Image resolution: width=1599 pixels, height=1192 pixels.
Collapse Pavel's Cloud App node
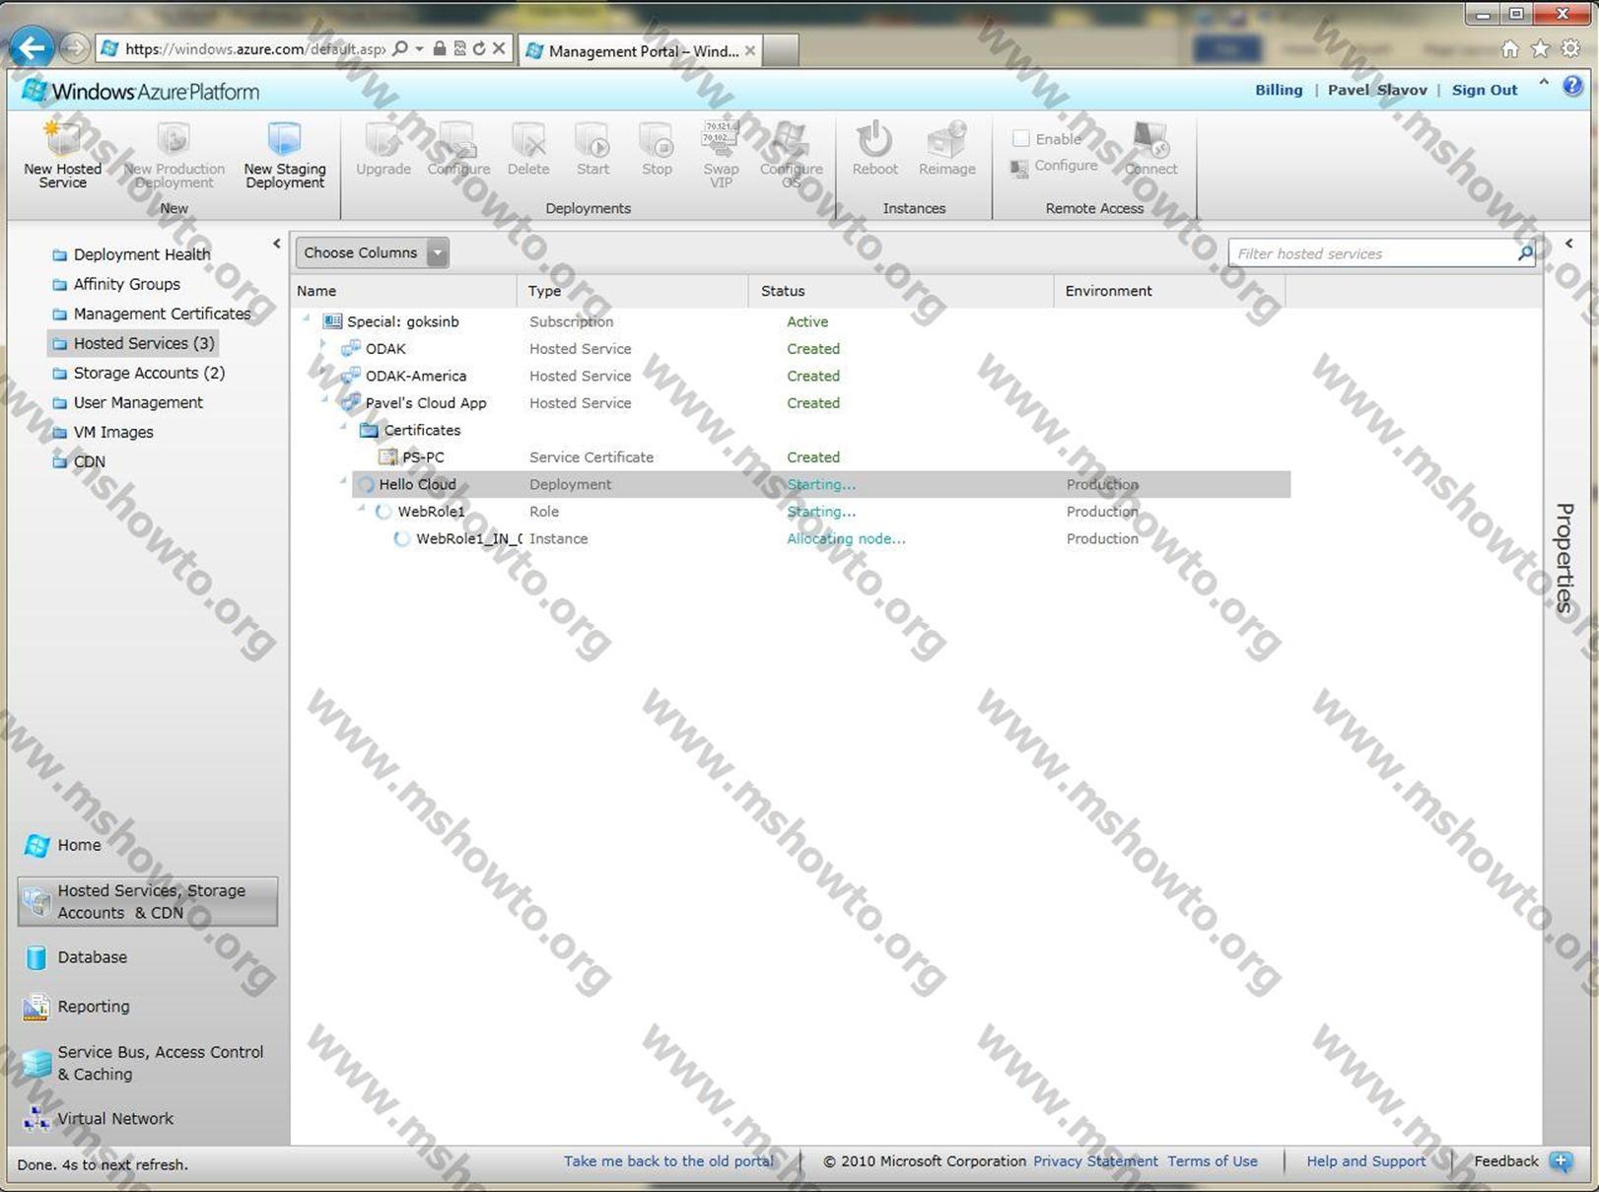click(x=324, y=399)
